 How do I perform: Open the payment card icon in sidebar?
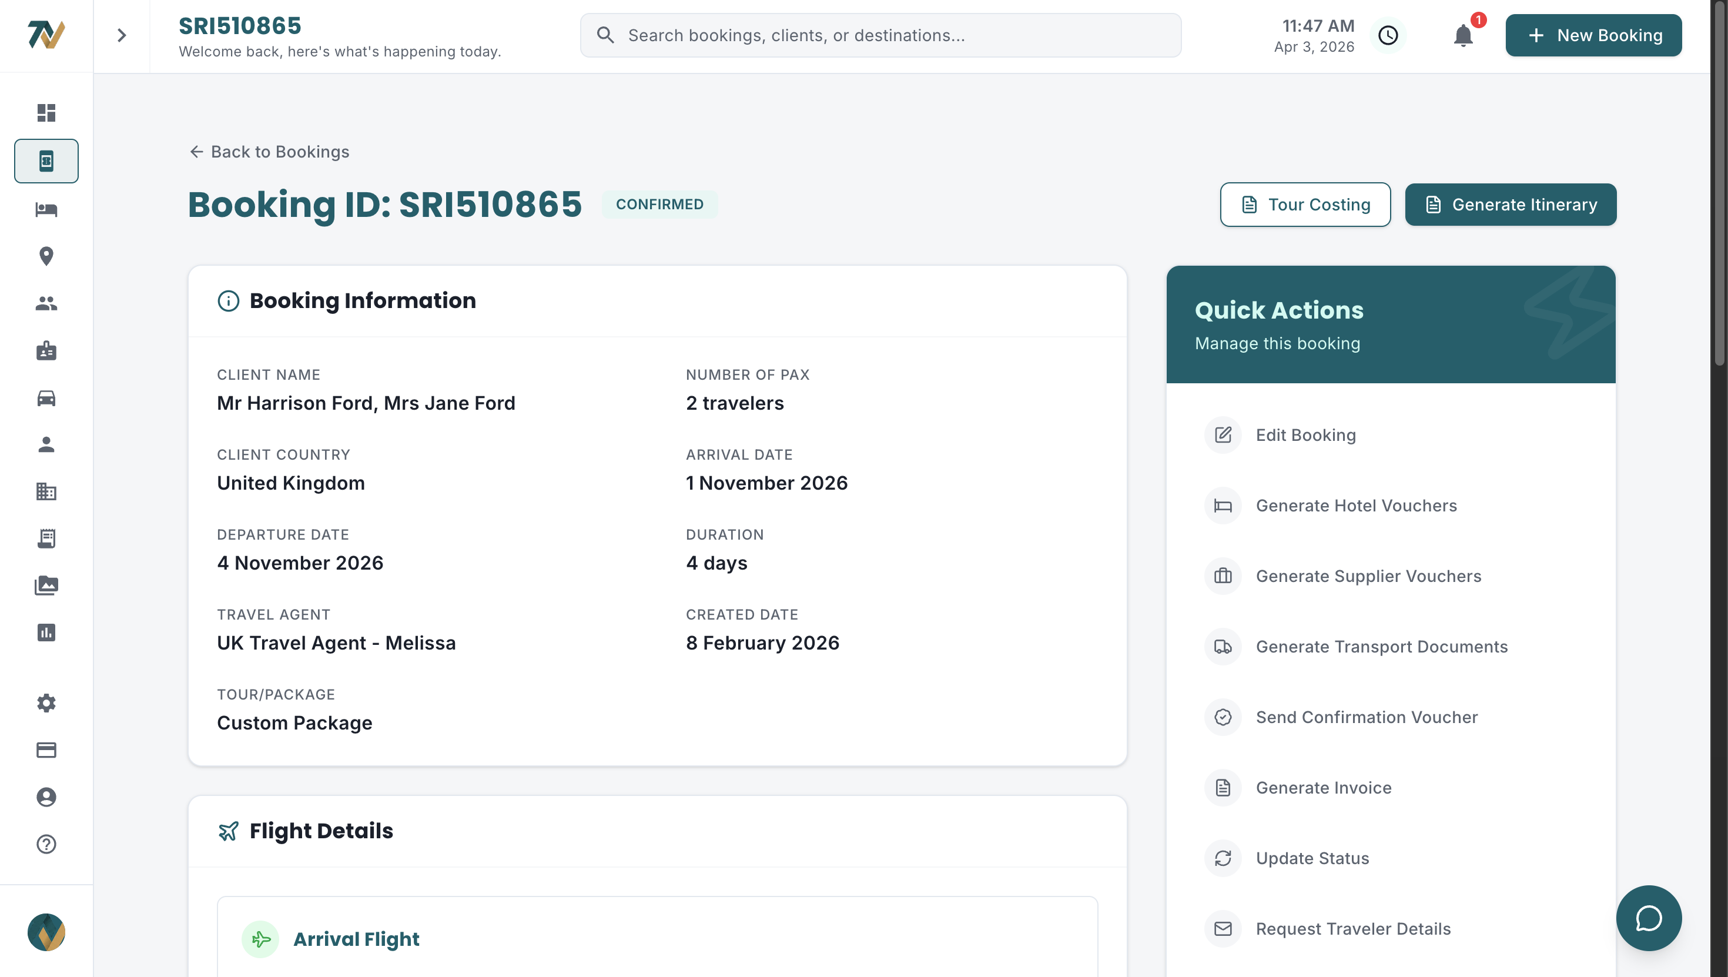tap(46, 750)
